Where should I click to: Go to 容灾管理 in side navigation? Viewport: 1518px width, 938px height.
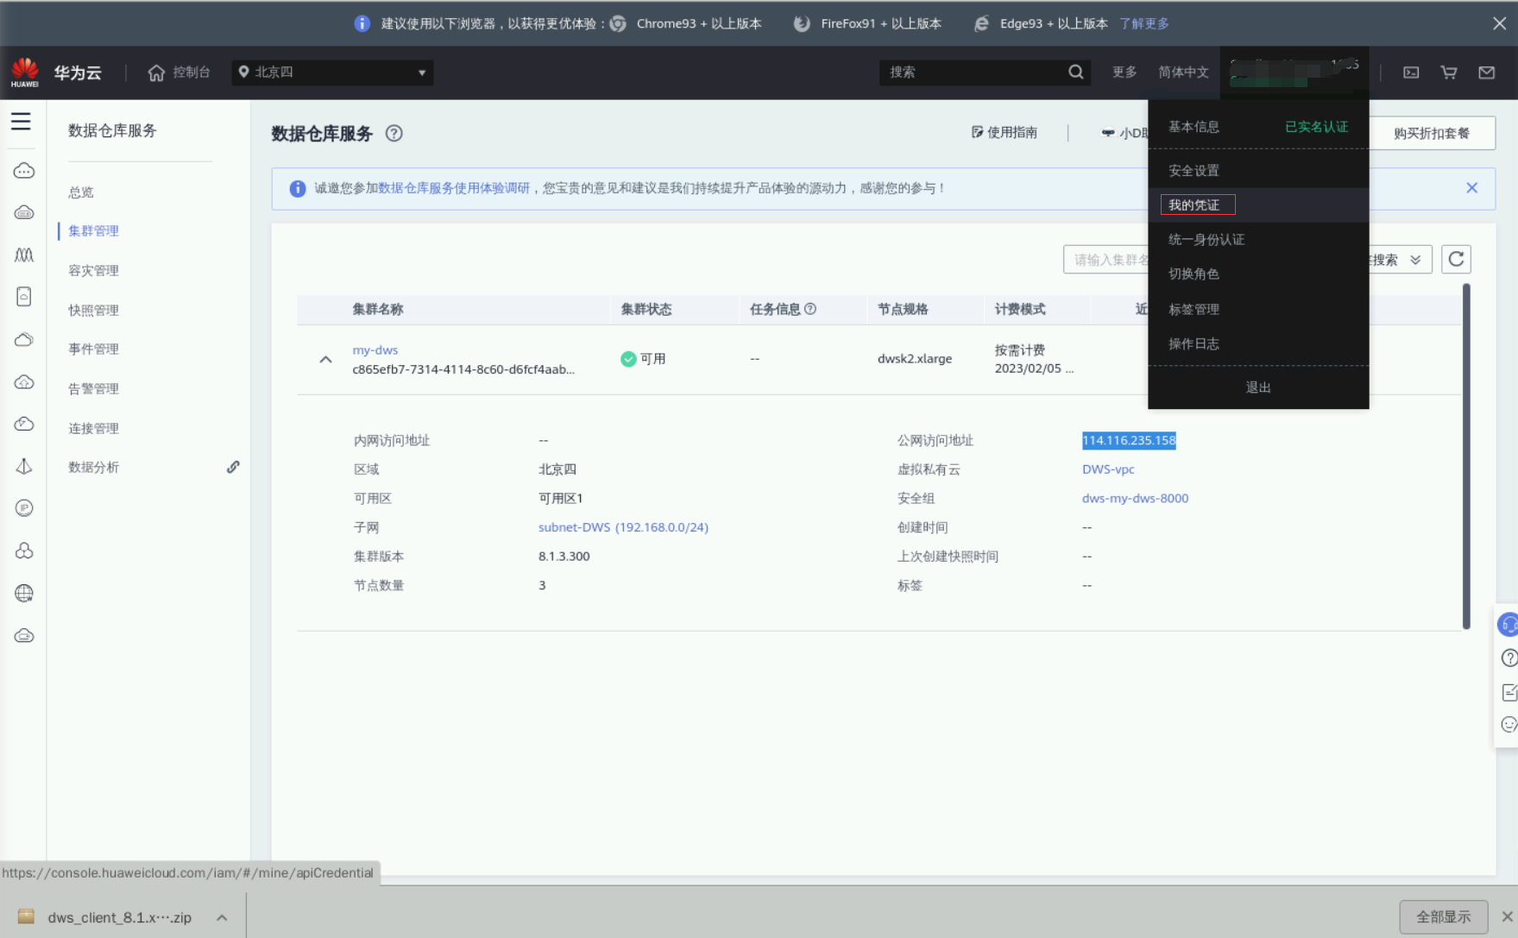[x=94, y=271]
